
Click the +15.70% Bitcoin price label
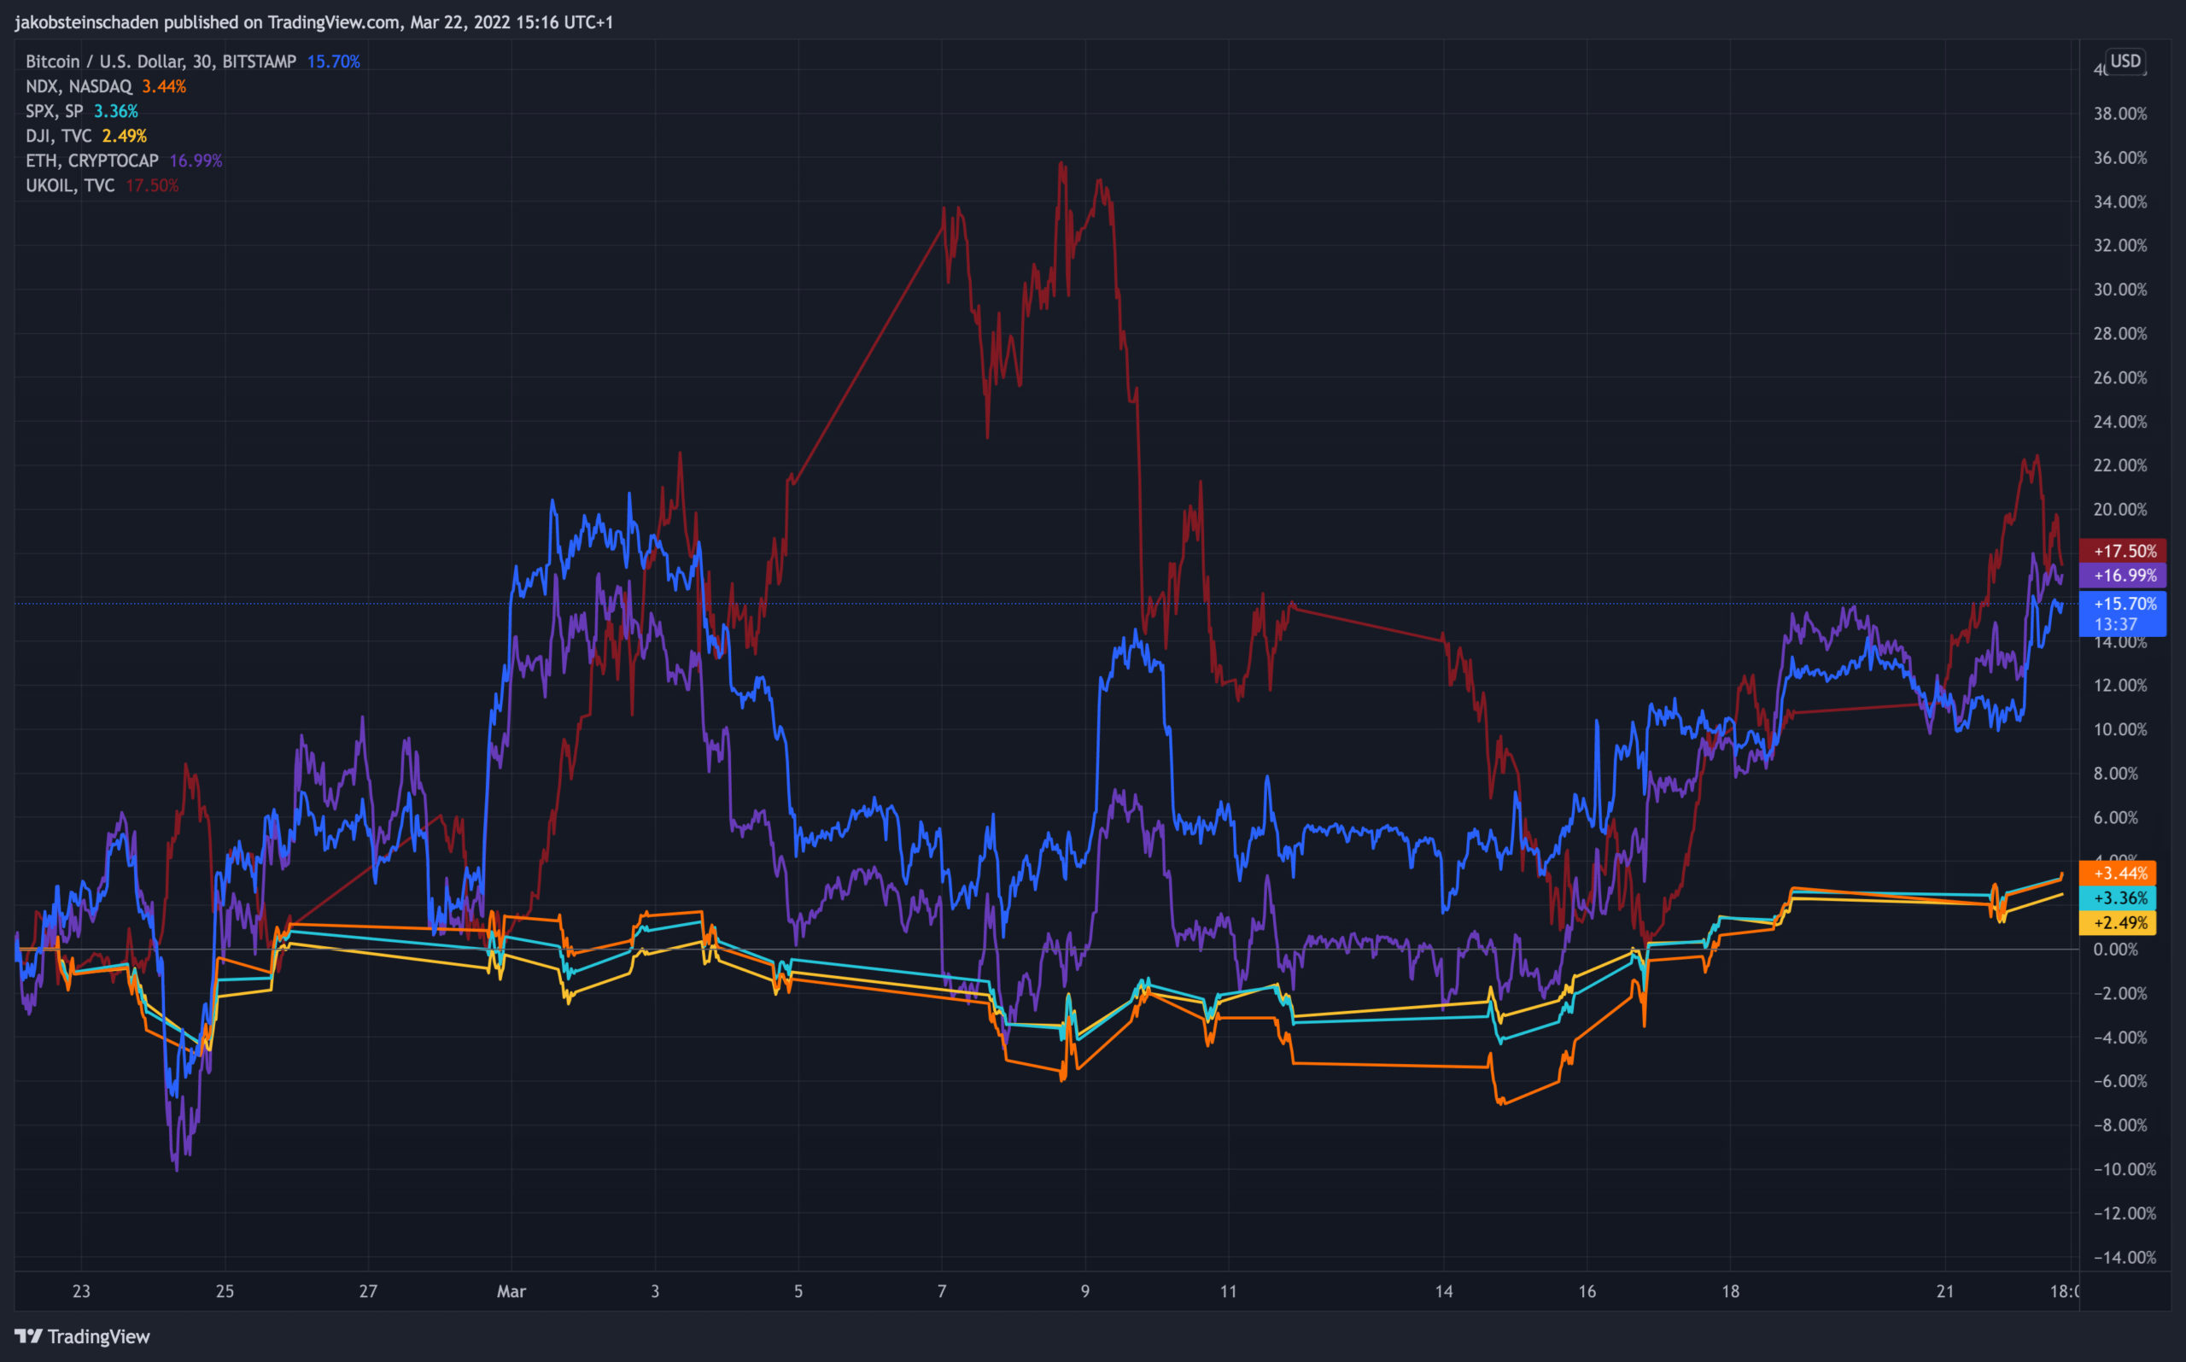2122,613
